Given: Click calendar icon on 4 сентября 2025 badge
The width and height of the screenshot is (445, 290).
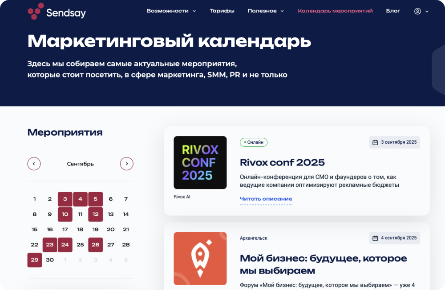Looking at the screenshot, I should click(375, 238).
